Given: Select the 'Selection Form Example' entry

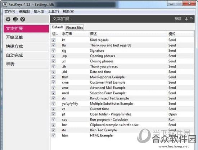Looking at the screenshot, I should [108, 93].
